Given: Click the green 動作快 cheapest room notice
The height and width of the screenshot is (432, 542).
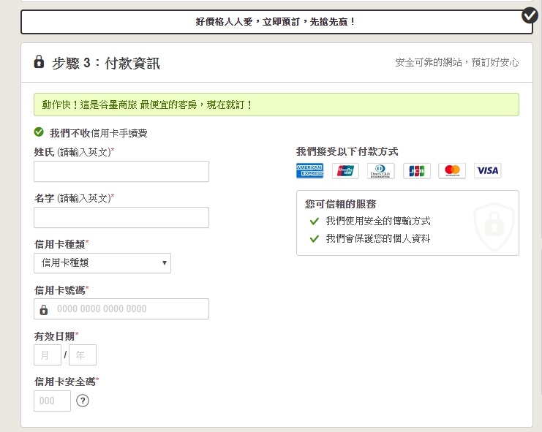Looking at the screenshot, I should pos(276,105).
